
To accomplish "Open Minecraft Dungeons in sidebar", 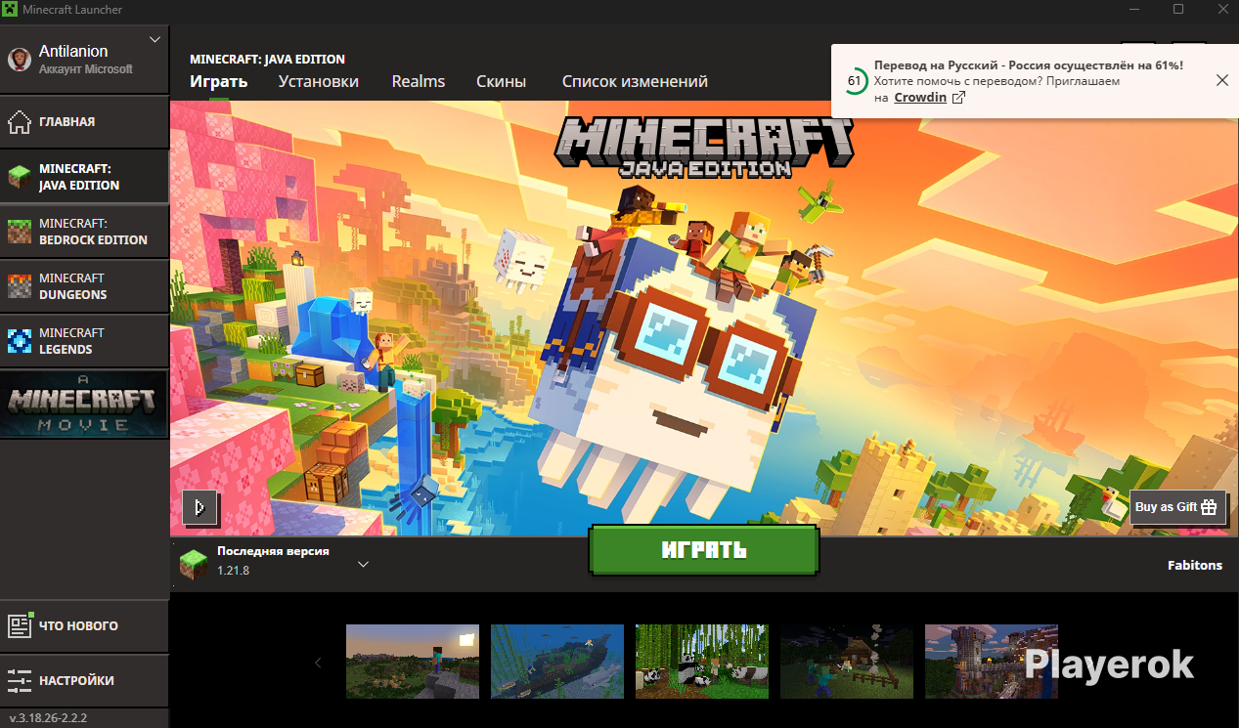I will point(84,286).
